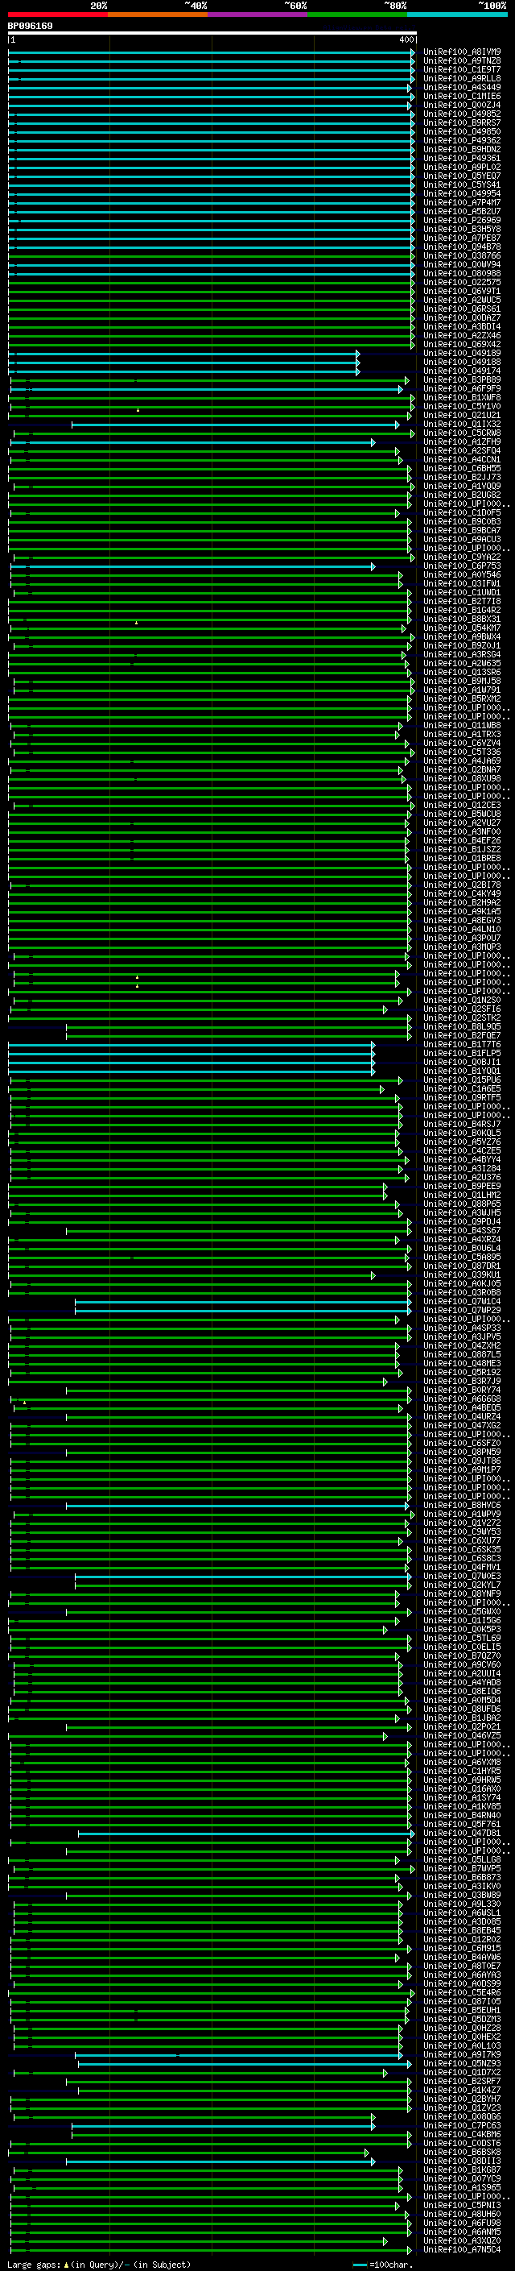515x2271 pixels.
Task: Click the cyan alignment bar for UniRef100_A8IVM9
Action: click(210, 52)
